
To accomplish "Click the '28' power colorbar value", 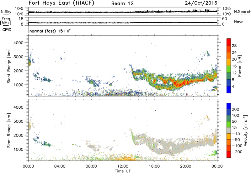I will [234, 46].
